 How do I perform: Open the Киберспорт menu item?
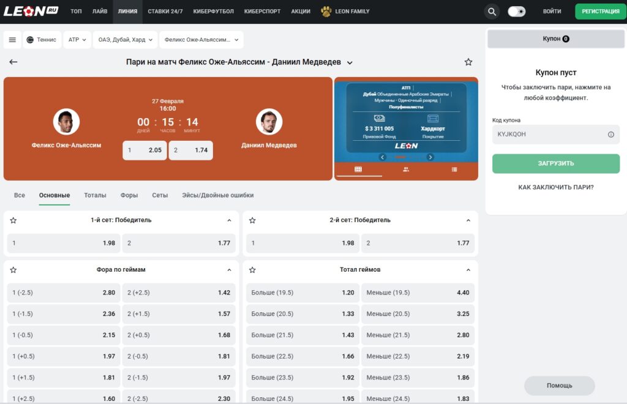coord(262,11)
